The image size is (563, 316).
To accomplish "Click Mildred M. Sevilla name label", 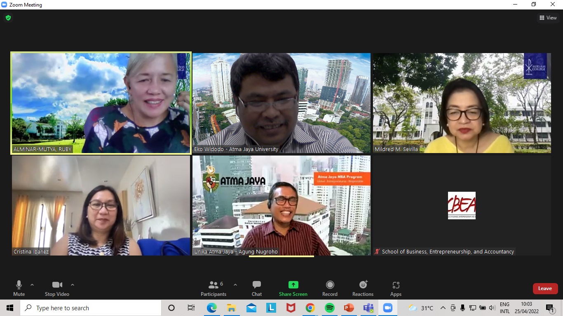I will 396,149.
